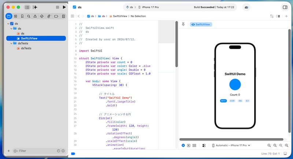Viewport: 293px width, 159px height.
Task: Tap the first blue button in preview
Action: [x=223, y=101]
